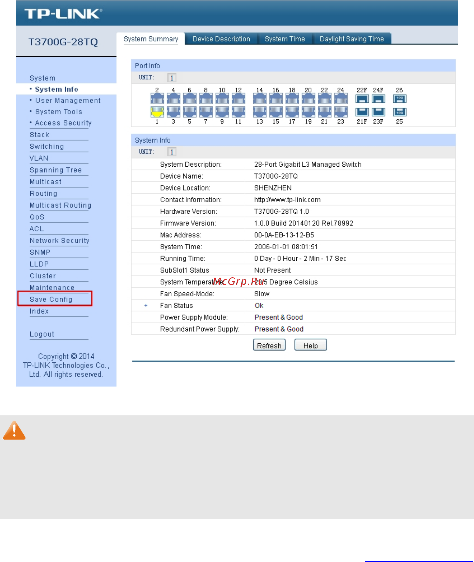Click SFP port 24F icon
Viewport: 474px width, 562px height.
click(x=378, y=99)
